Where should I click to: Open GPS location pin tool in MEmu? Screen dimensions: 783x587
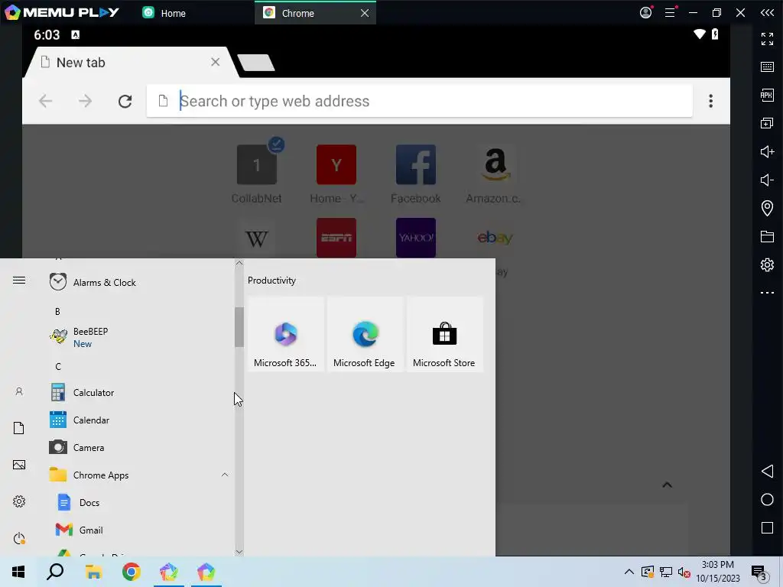[x=767, y=208]
